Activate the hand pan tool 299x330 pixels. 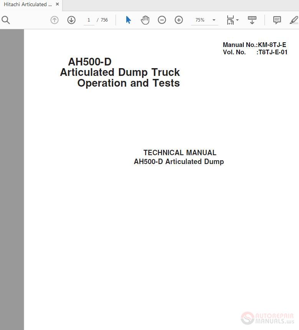(145, 20)
